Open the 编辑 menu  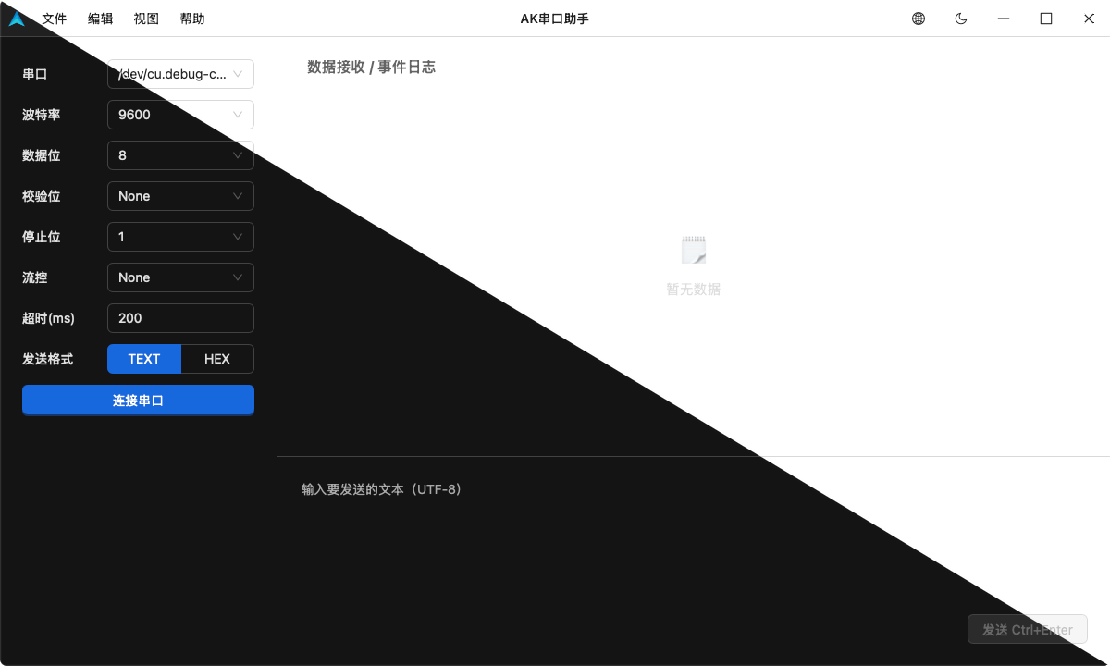101,18
